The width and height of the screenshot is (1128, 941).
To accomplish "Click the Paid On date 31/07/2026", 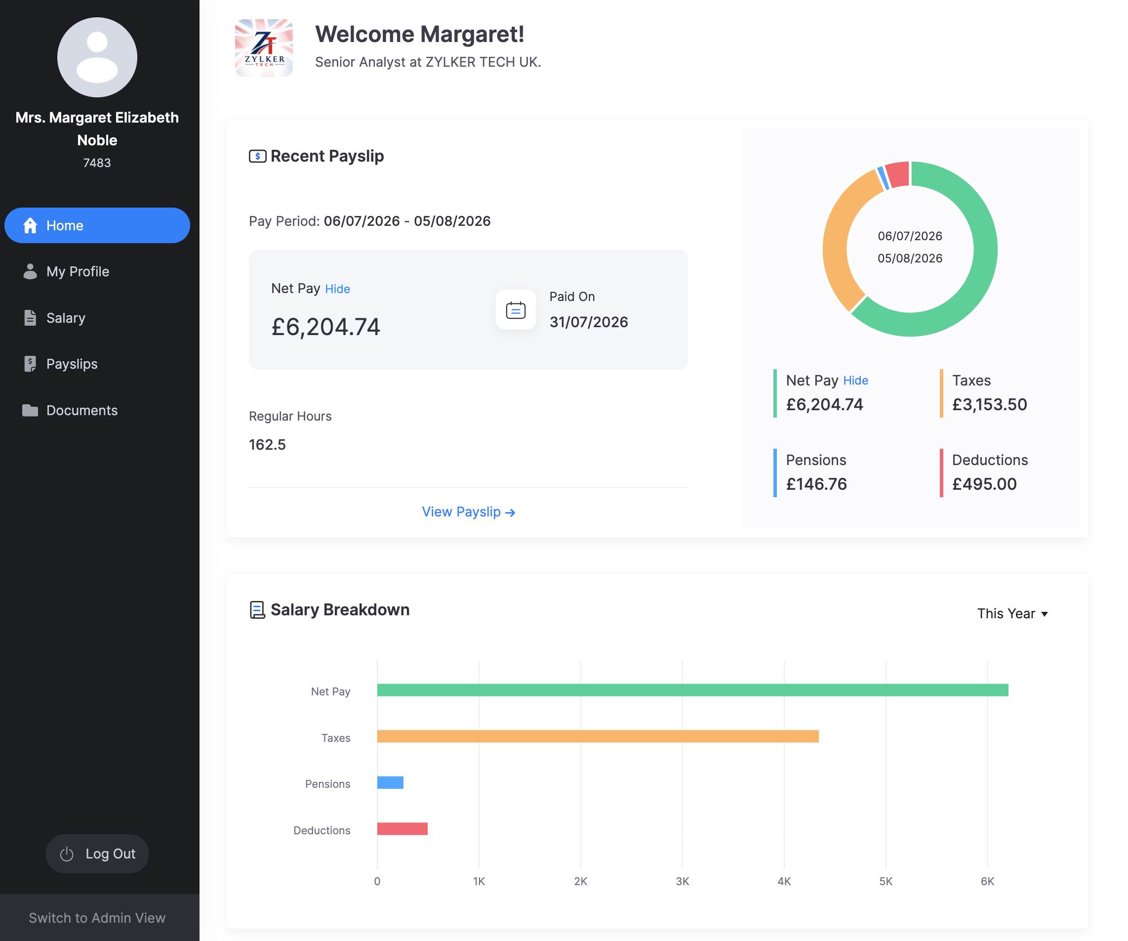I will 588,322.
